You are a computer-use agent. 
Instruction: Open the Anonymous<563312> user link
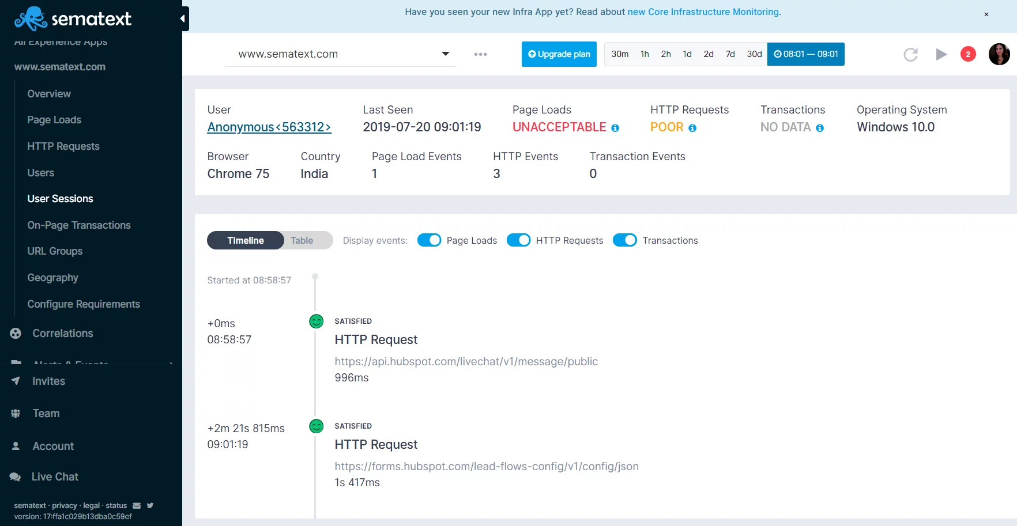269,127
